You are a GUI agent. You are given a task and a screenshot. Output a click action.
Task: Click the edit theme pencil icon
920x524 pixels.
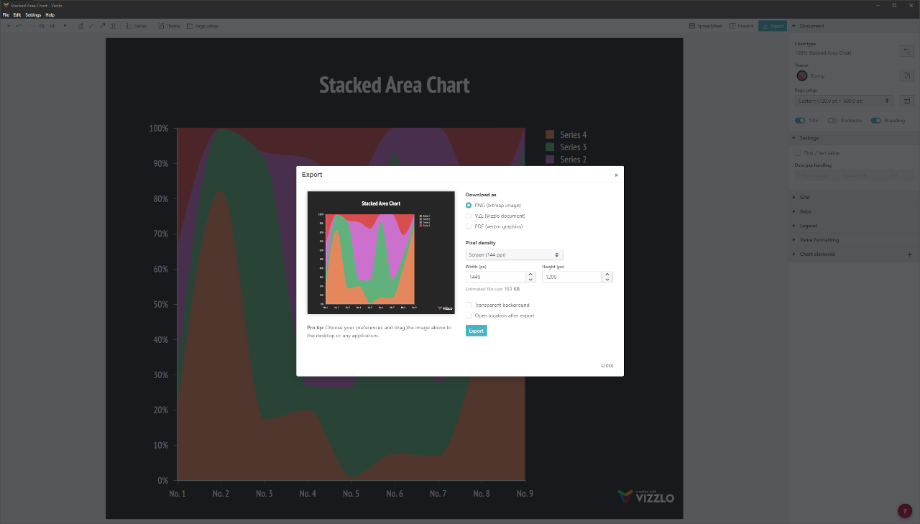tap(906, 75)
